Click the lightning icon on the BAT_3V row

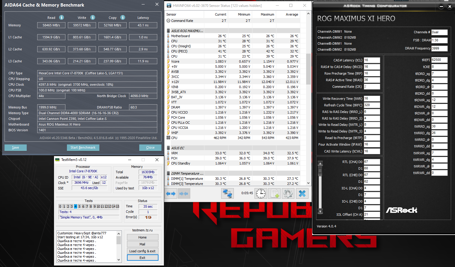[x=168, y=97]
